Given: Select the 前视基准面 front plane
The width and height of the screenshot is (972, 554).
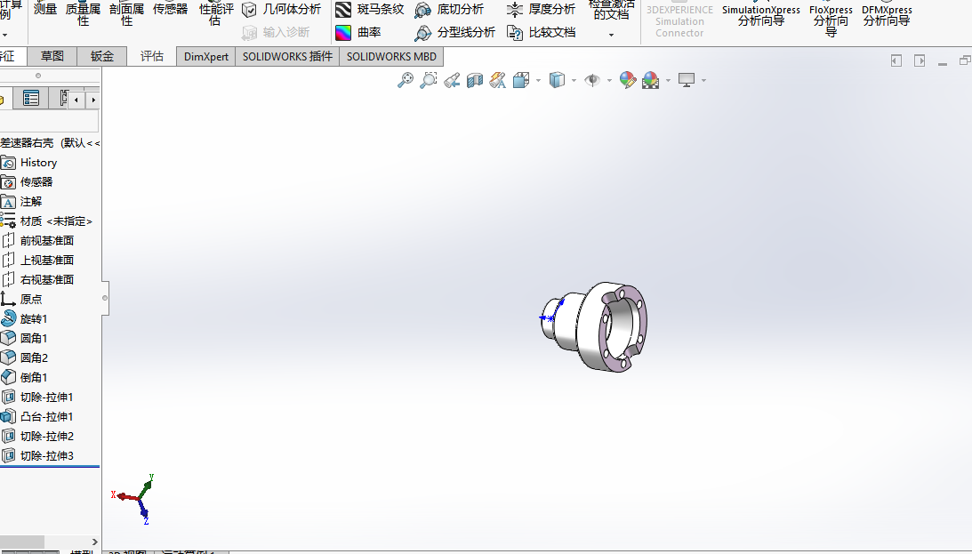Looking at the screenshot, I should [x=37, y=240].
